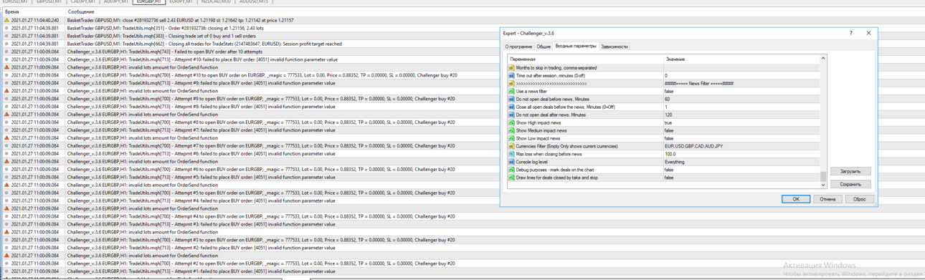The height and width of the screenshot is (280, 925).
Task: Click the icon beside 'Months to skip in trading'
Action: pos(511,68)
